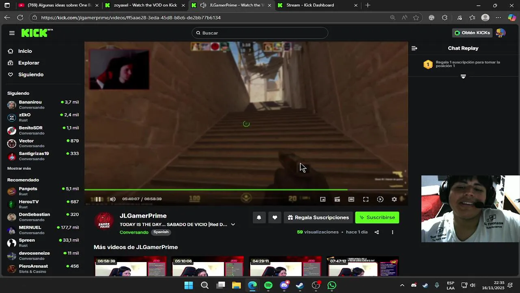
Task: Open the Edge Copilot icon
Action: tap(512, 17)
